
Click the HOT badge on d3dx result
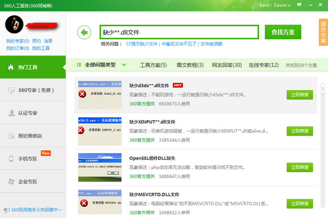178,85
